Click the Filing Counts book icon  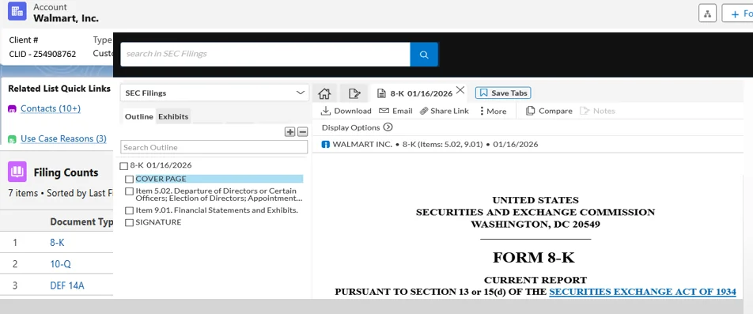pos(17,172)
